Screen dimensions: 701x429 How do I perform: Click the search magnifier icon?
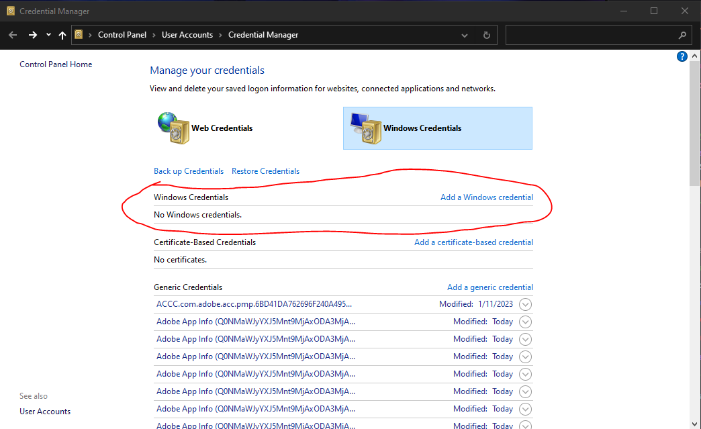coord(682,35)
